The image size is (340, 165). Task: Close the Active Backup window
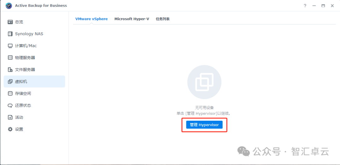tap(332, 6)
